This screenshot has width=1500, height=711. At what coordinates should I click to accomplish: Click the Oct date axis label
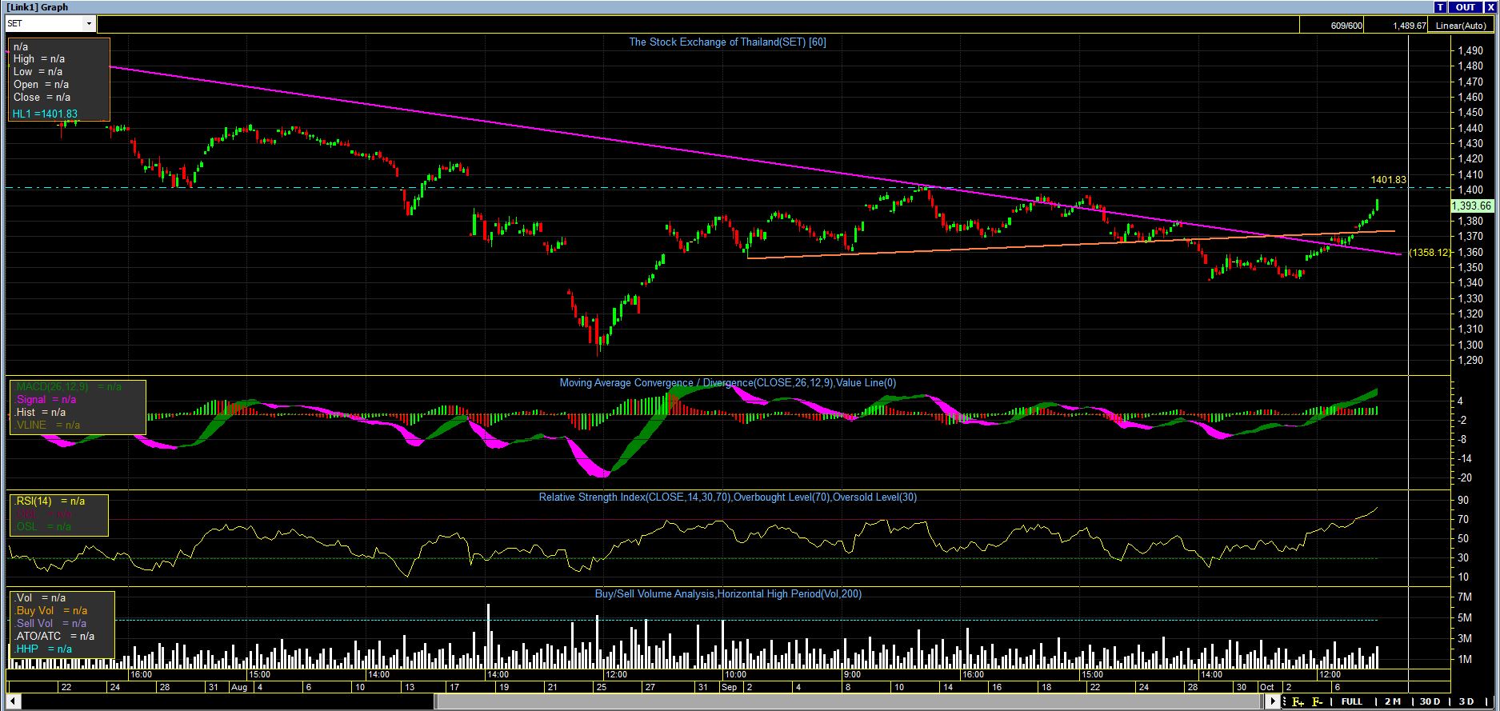tap(1266, 687)
